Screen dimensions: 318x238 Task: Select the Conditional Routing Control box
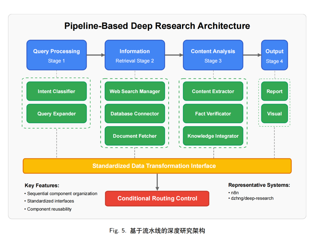(157, 199)
